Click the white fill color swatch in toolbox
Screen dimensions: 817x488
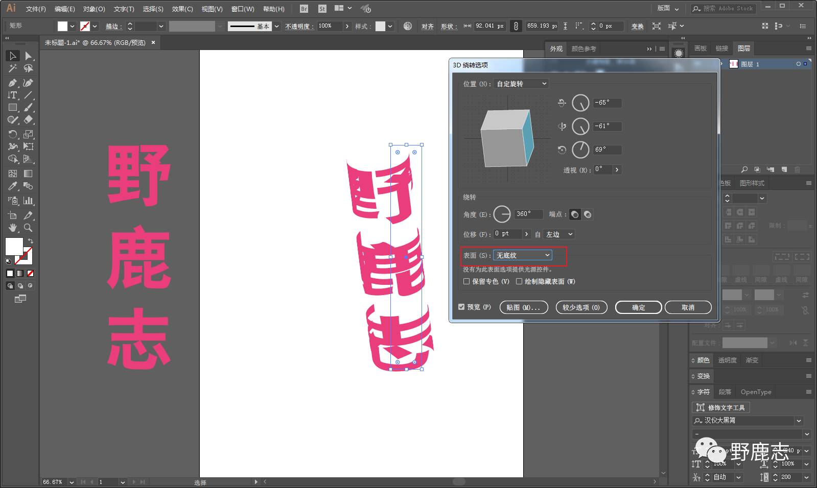click(14, 246)
